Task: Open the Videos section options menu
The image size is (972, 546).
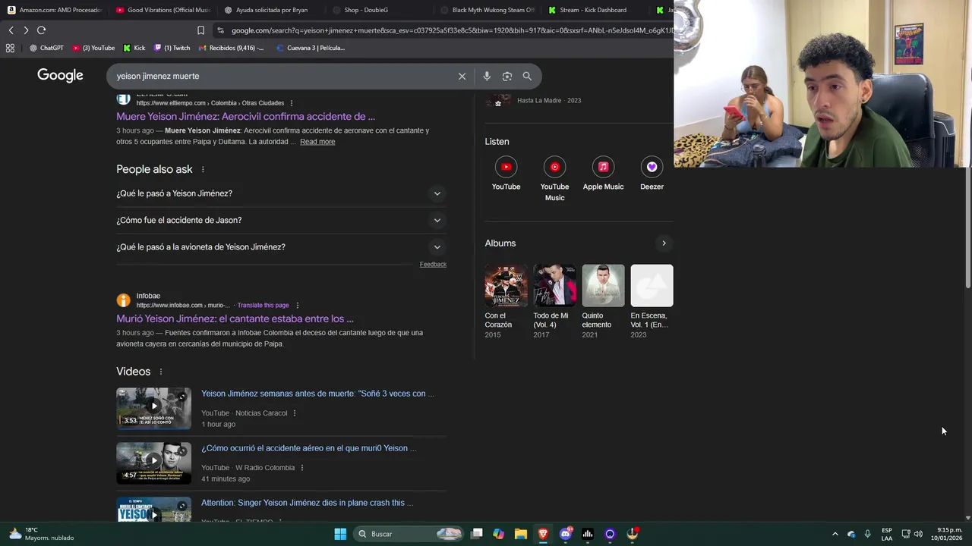Action: pyautogui.click(x=161, y=372)
